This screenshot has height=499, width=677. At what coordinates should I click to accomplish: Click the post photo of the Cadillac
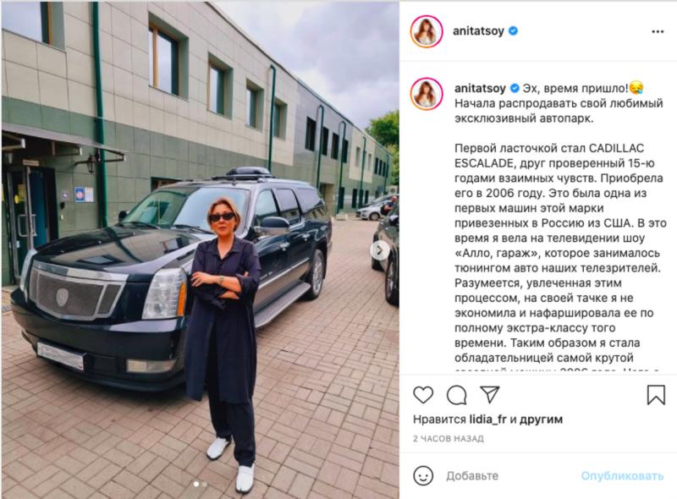point(200,249)
